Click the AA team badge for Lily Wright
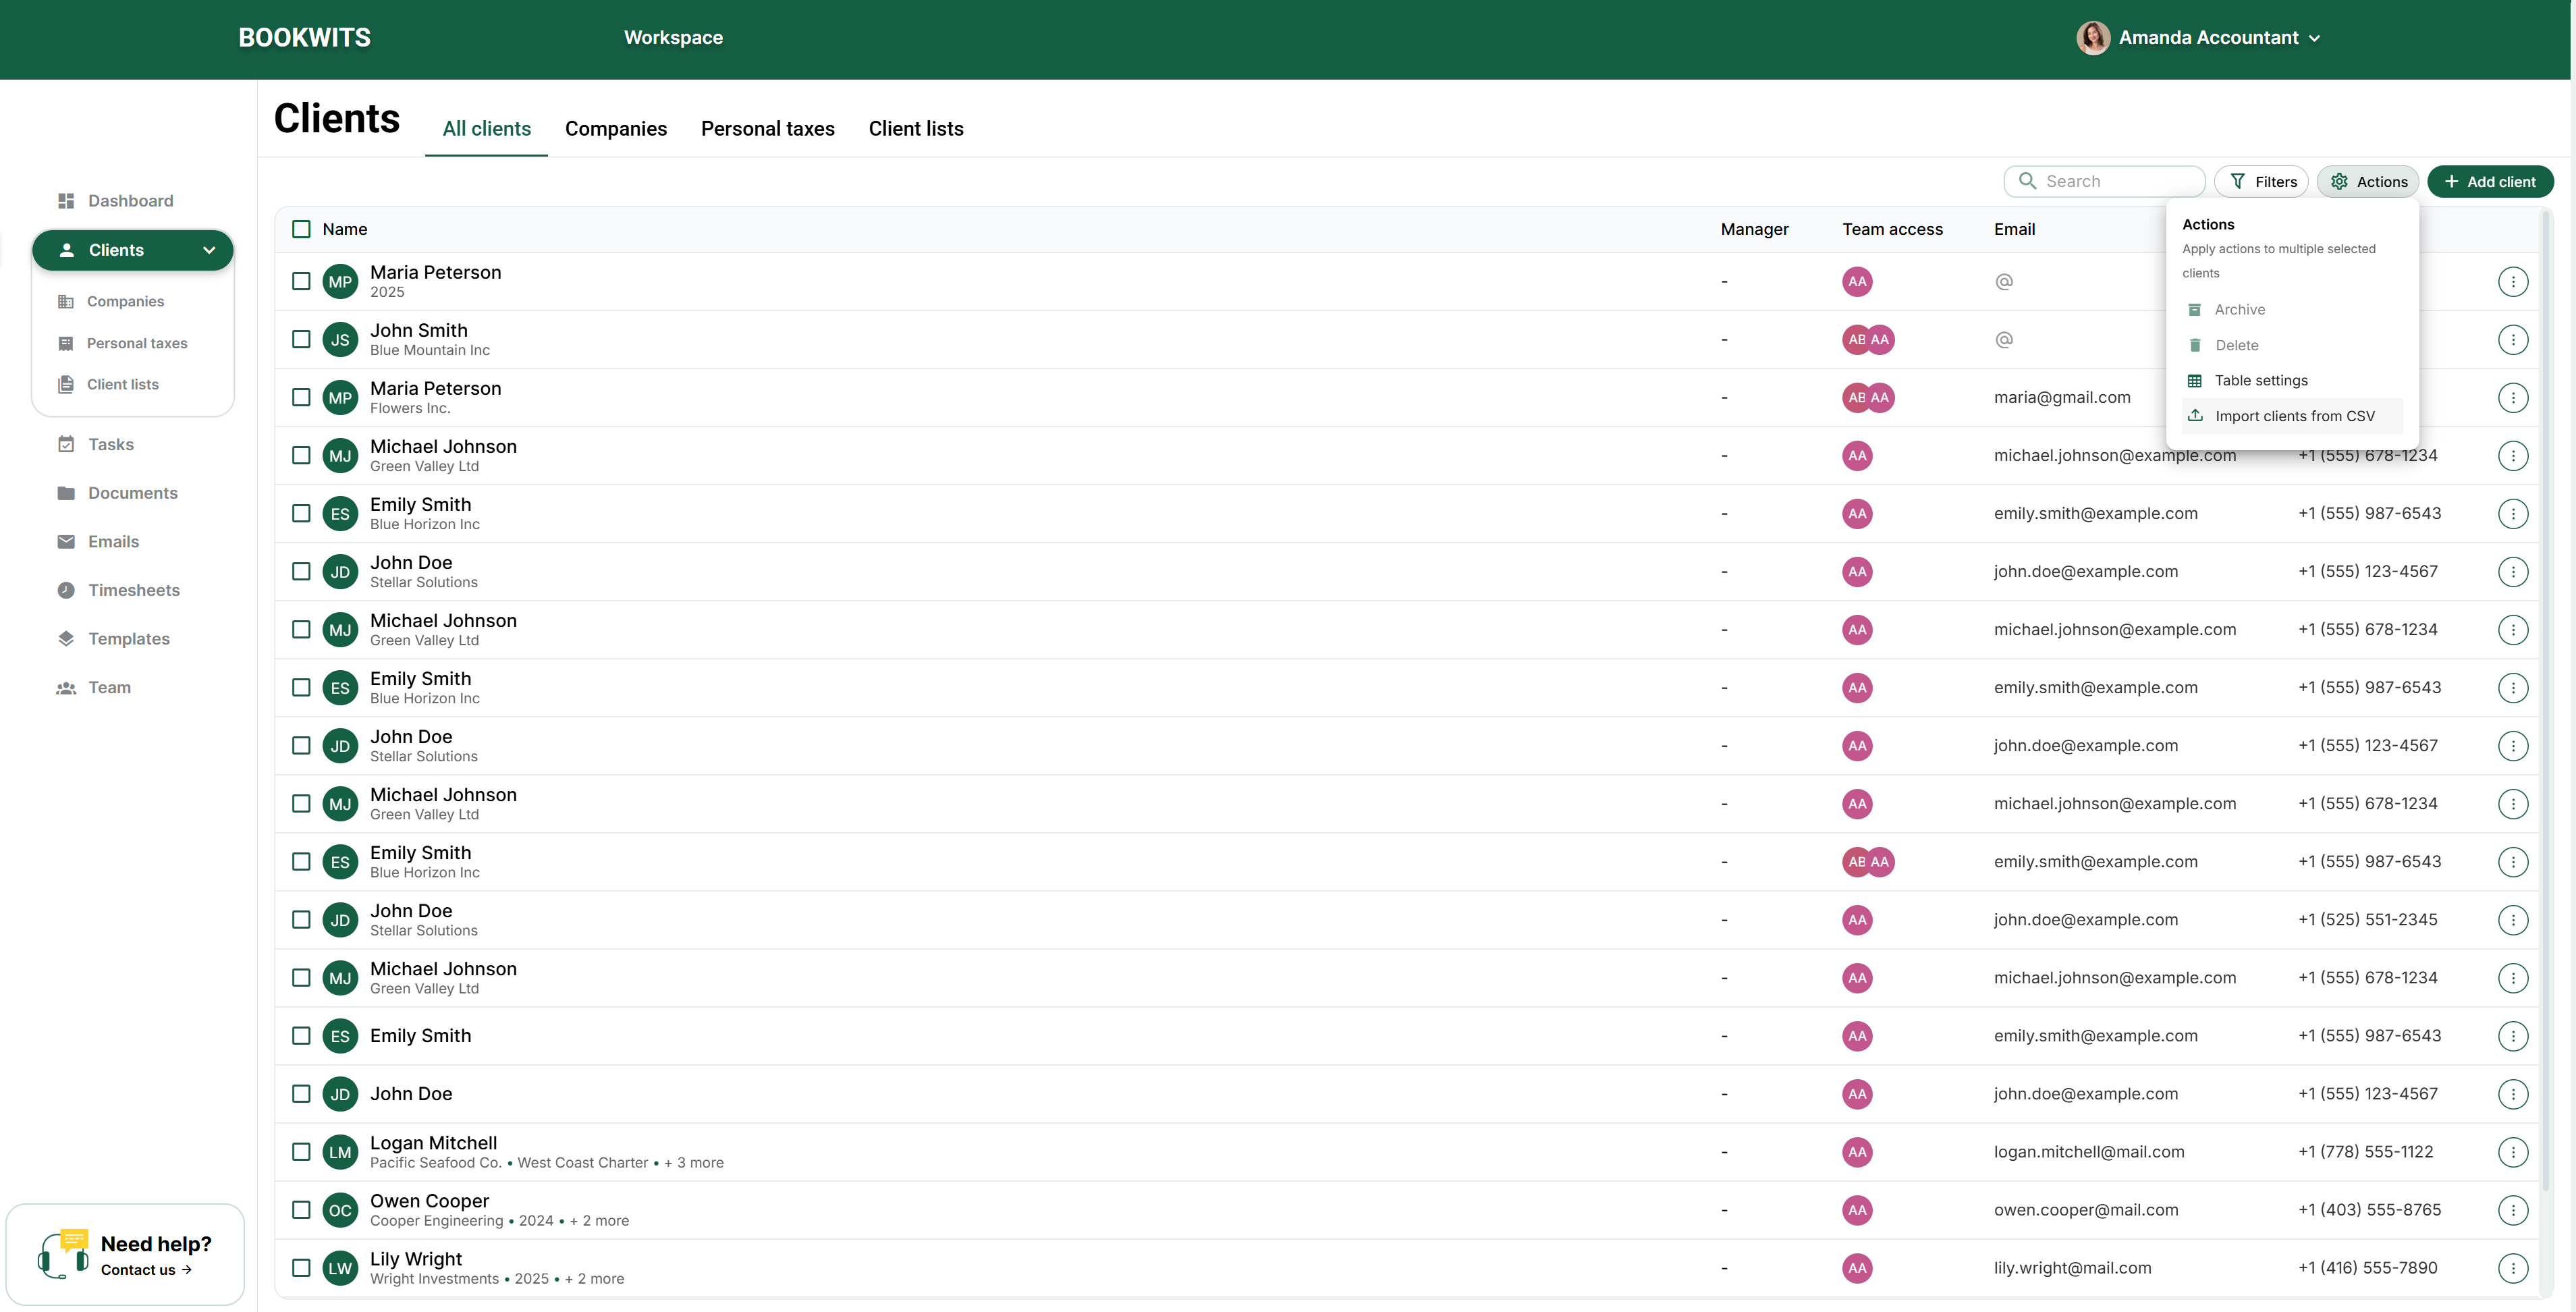 [1857, 1268]
